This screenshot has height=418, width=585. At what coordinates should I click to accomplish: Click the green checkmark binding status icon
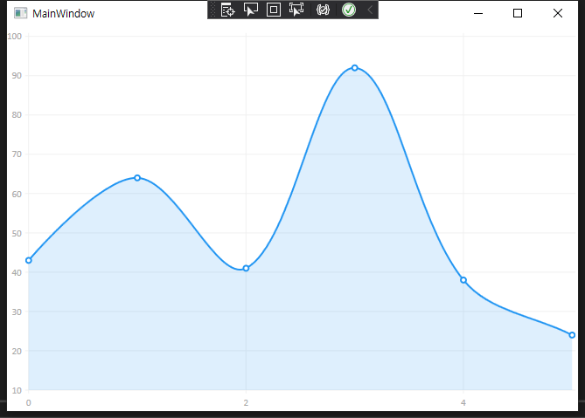349,10
